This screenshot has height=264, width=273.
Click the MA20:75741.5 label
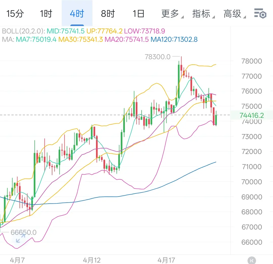(x=127, y=39)
